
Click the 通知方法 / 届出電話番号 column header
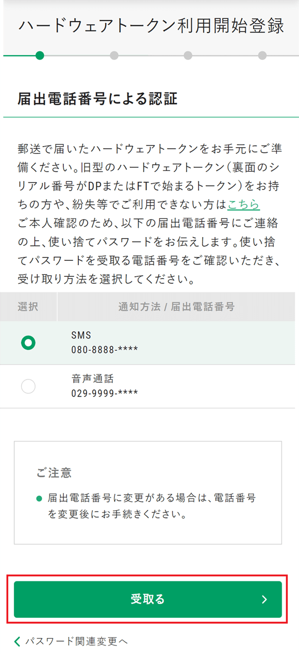click(x=176, y=306)
